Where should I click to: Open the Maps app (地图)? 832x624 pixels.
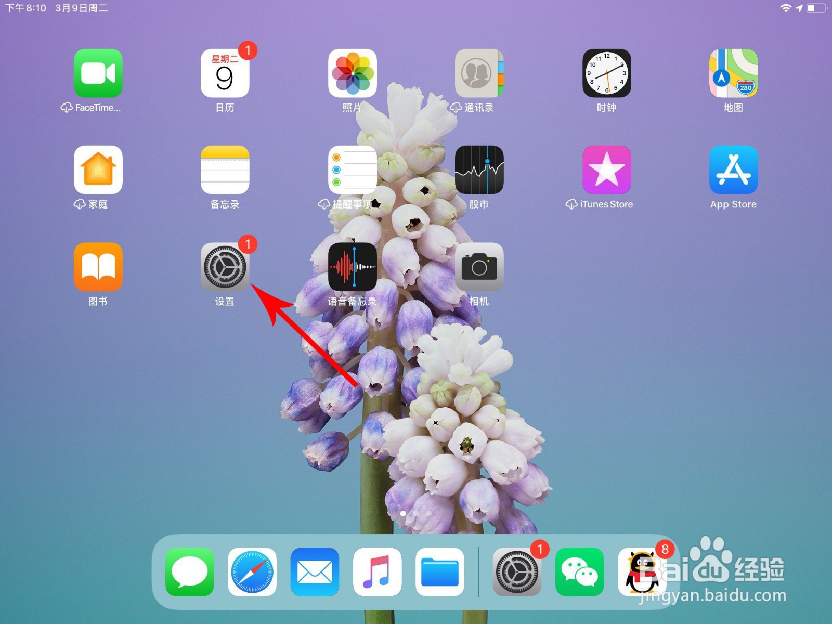point(733,73)
